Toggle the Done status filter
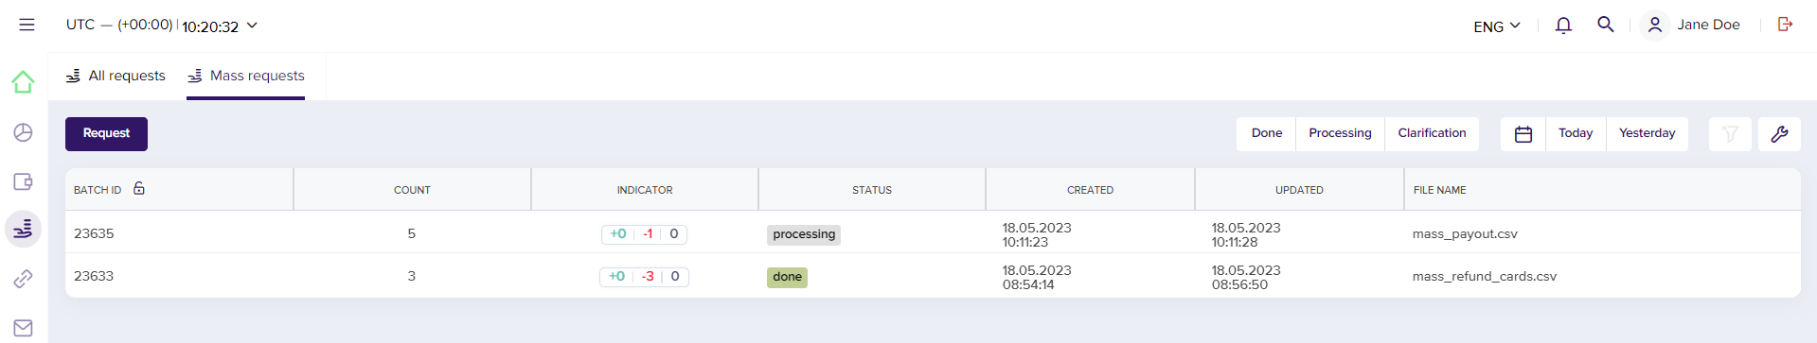The image size is (1817, 343). 1266,133
